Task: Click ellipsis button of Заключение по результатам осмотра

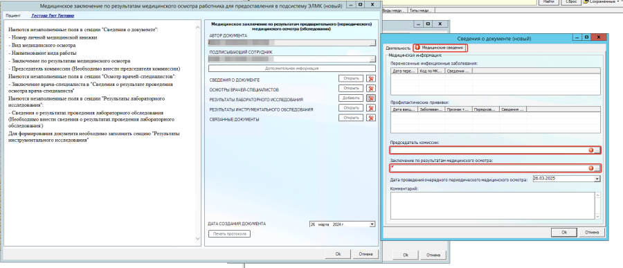Action: point(597,168)
